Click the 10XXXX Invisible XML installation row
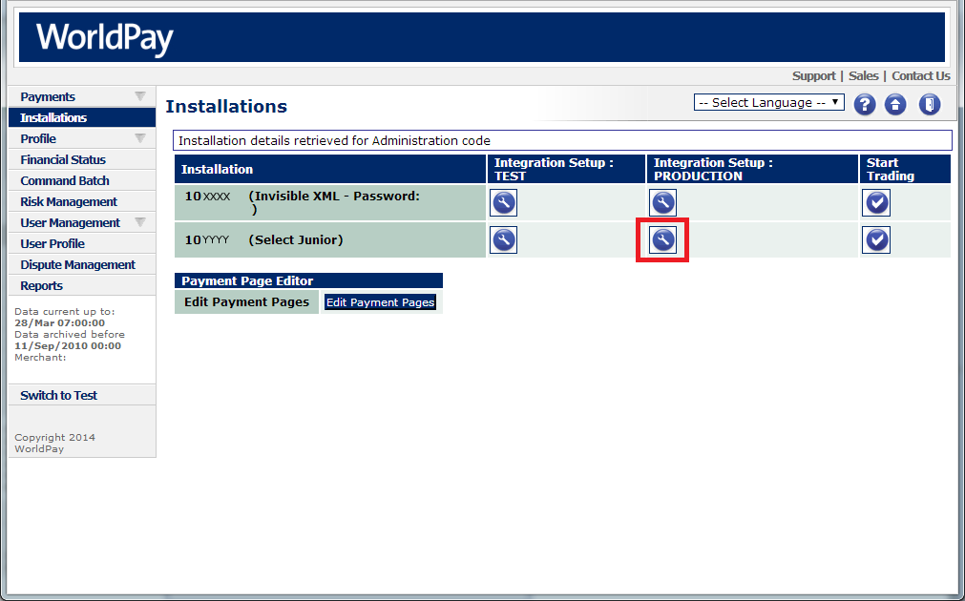Image resolution: width=965 pixels, height=601 pixels. point(330,202)
